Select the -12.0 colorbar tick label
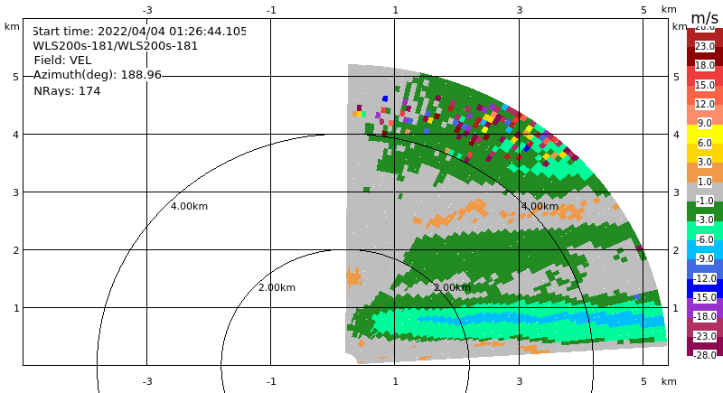This screenshot has width=723, height=393. [705, 278]
